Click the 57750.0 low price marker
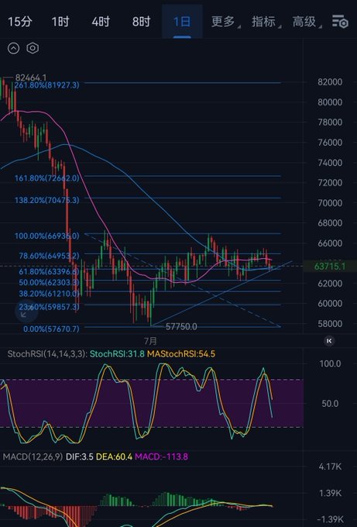The width and height of the screenshot is (357, 527). tap(181, 327)
